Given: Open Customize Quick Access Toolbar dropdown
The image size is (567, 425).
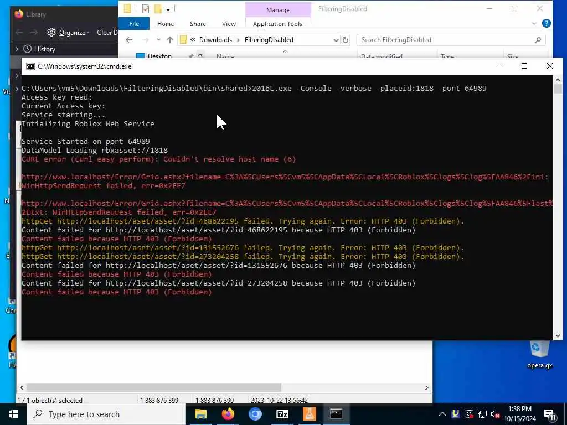Looking at the screenshot, I should (x=168, y=9).
